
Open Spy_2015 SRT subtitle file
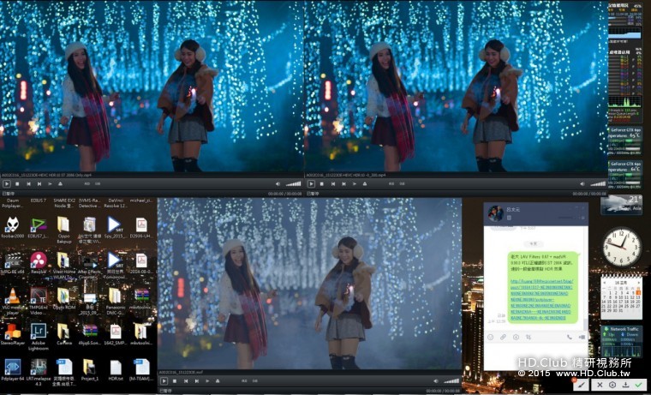(x=115, y=227)
